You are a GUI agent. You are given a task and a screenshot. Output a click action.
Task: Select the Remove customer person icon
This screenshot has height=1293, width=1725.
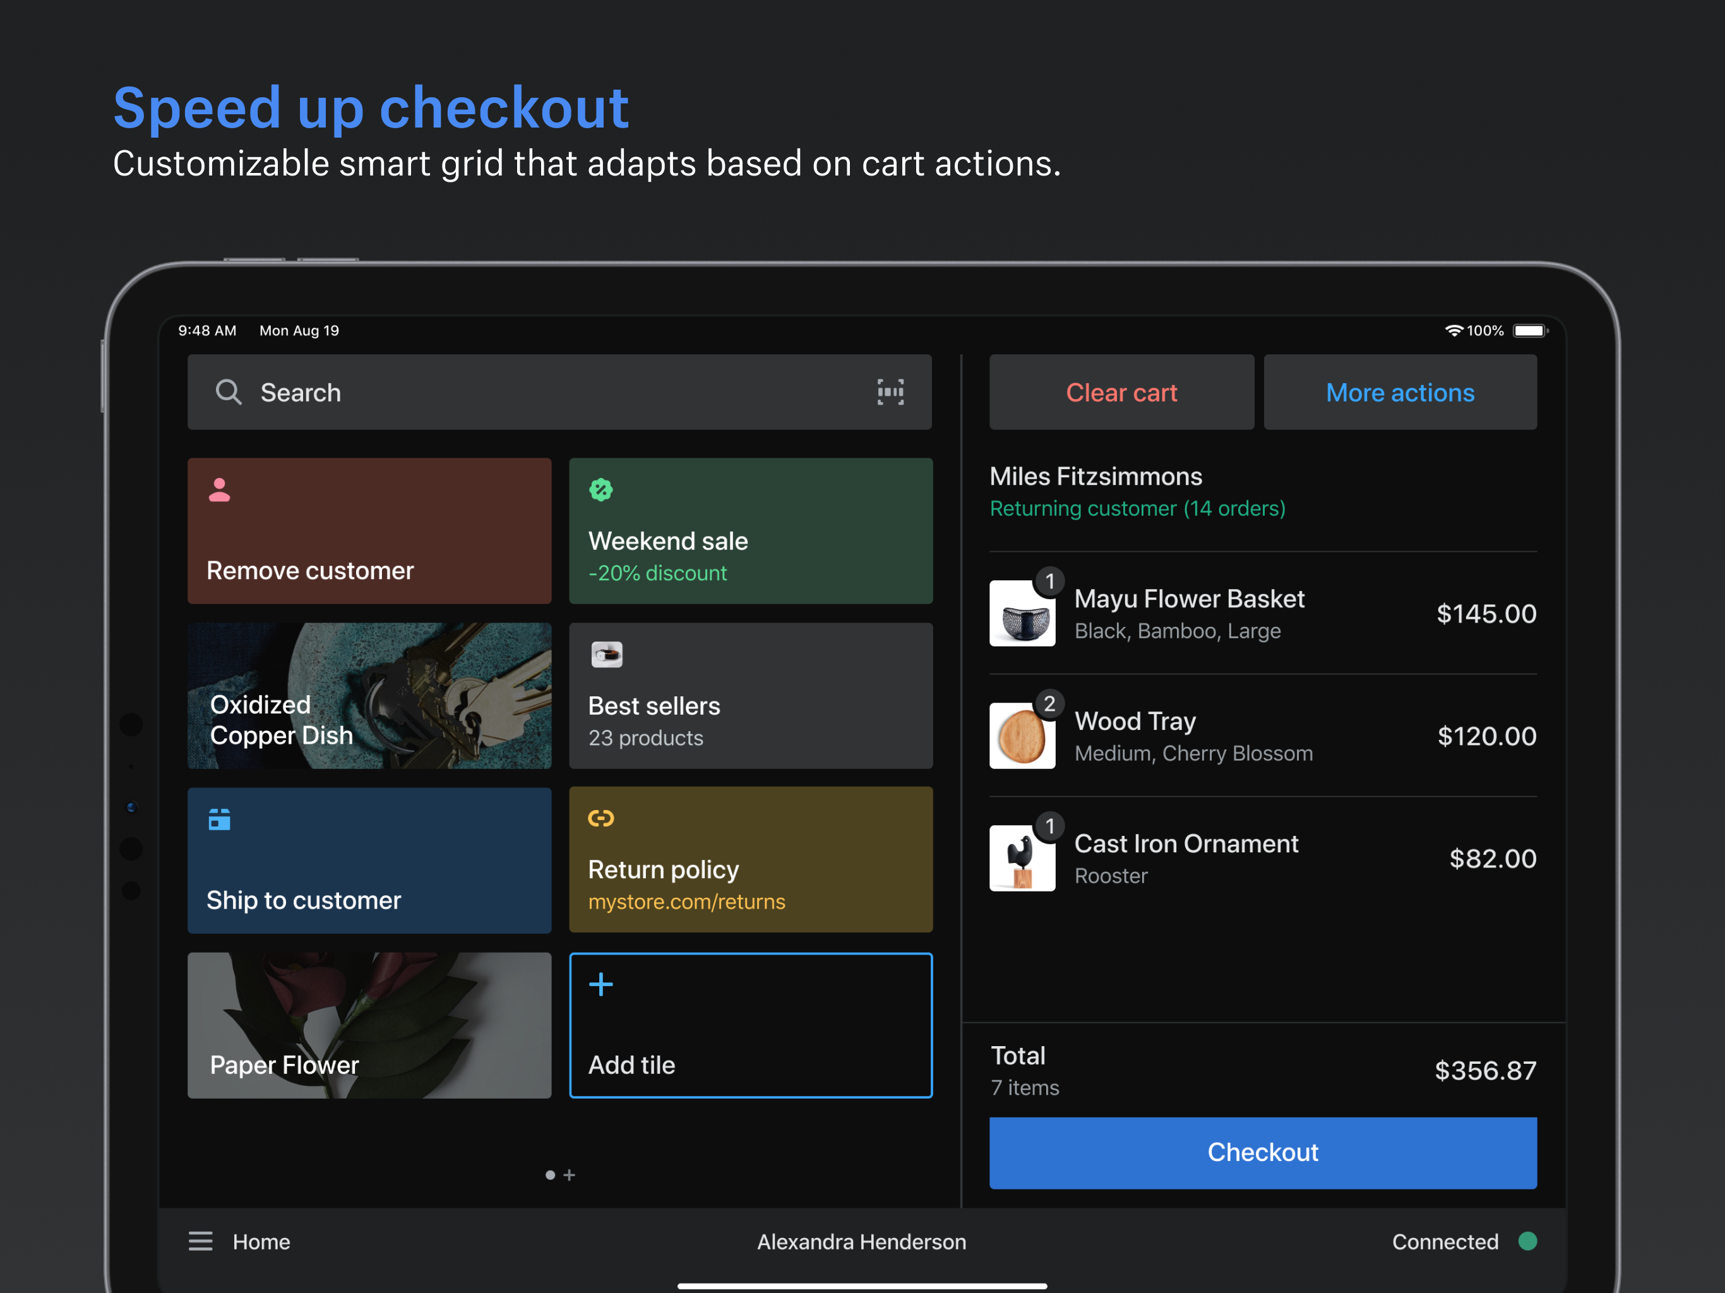pyautogui.click(x=218, y=490)
